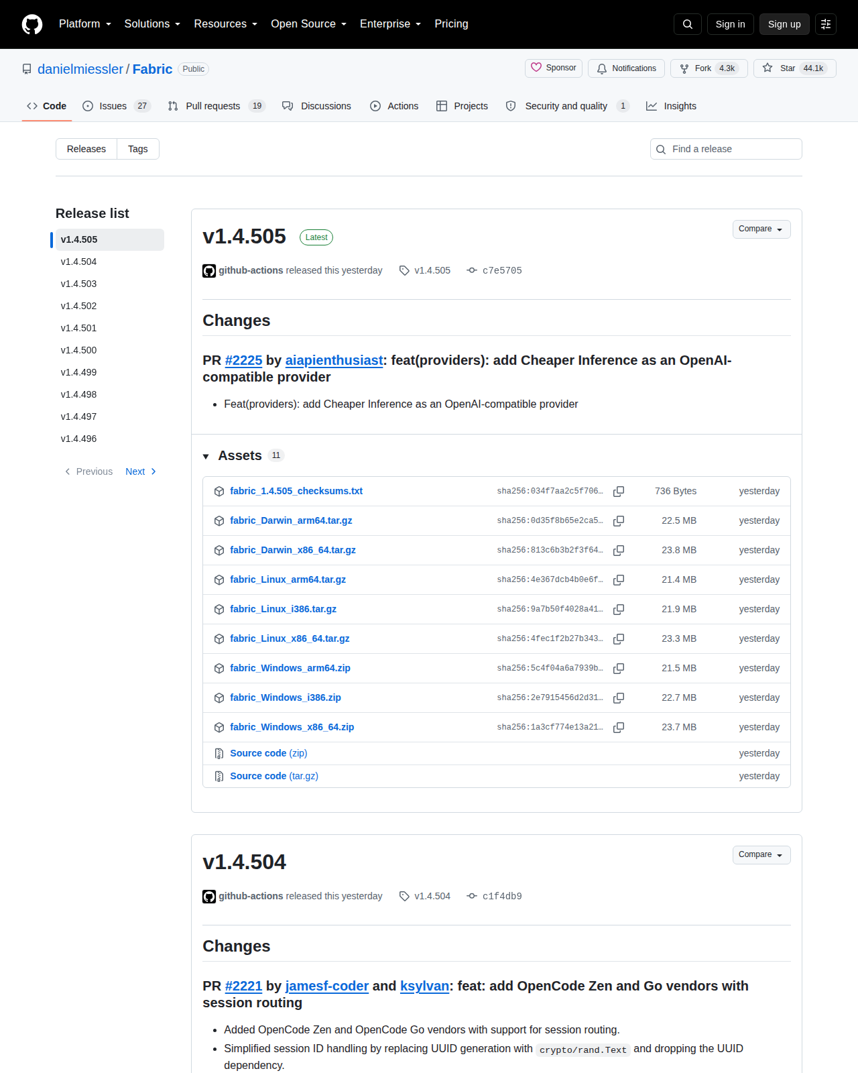Switch to Pull requests tab
This screenshot has width=858, height=1073.
point(217,106)
